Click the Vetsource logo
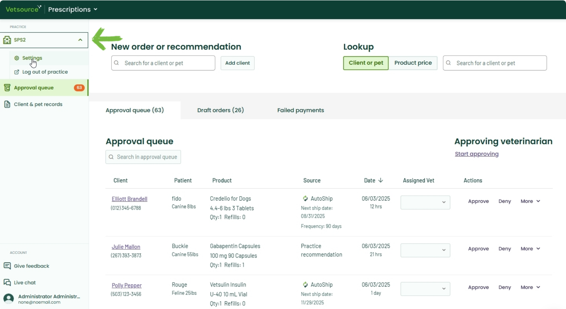 point(23,9)
